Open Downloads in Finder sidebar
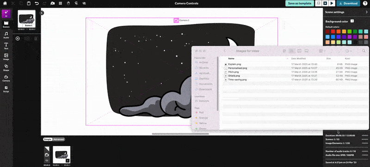The image size is (370, 167). [x=205, y=89]
